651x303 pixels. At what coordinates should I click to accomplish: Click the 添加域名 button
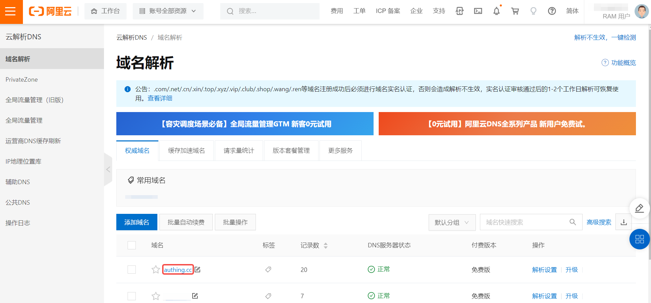(x=136, y=222)
